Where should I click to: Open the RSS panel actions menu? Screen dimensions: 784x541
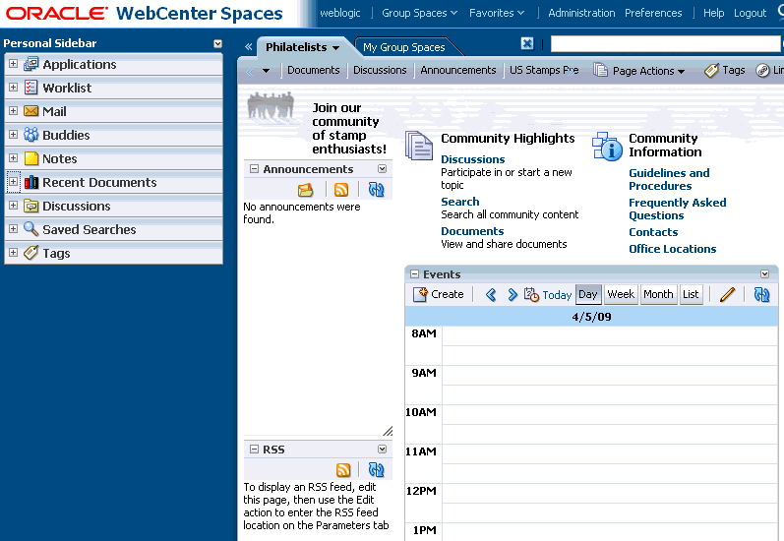point(382,449)
